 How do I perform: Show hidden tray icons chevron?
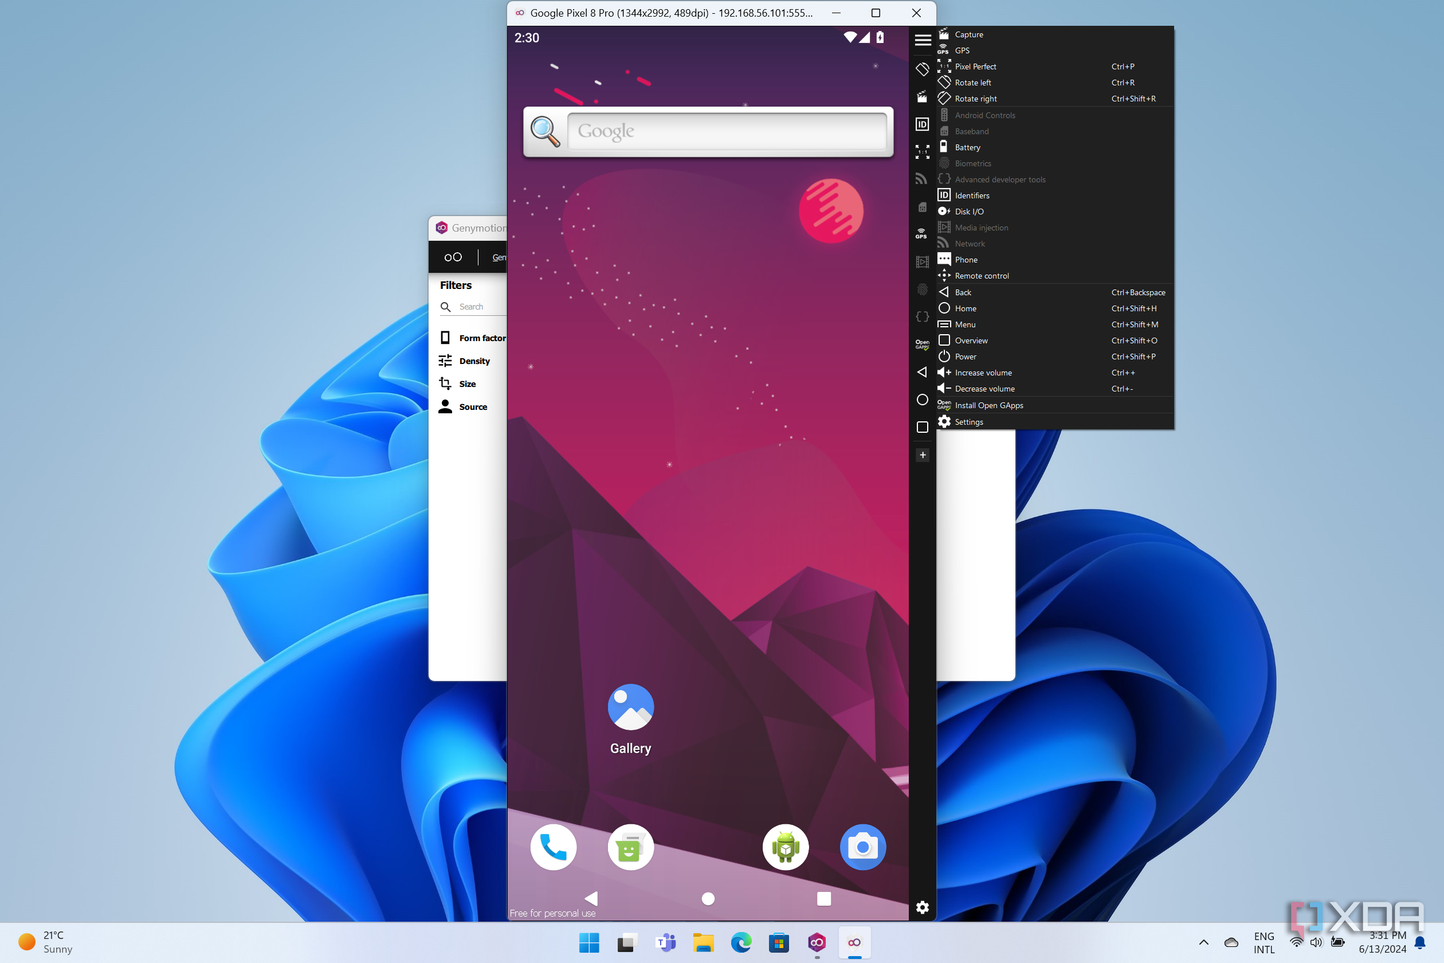pos(1204,942)
